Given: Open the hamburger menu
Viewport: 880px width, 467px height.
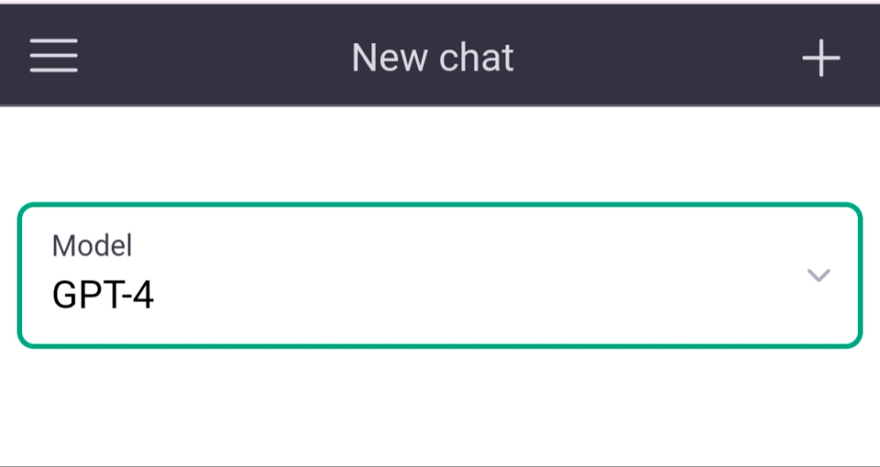Looking at the screenshot, I should click(54, 57).
